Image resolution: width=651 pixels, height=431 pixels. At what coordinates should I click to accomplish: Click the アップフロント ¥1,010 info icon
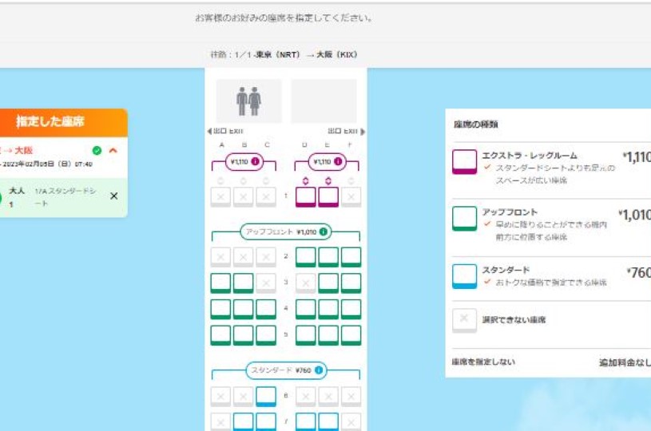coord(323,232)
